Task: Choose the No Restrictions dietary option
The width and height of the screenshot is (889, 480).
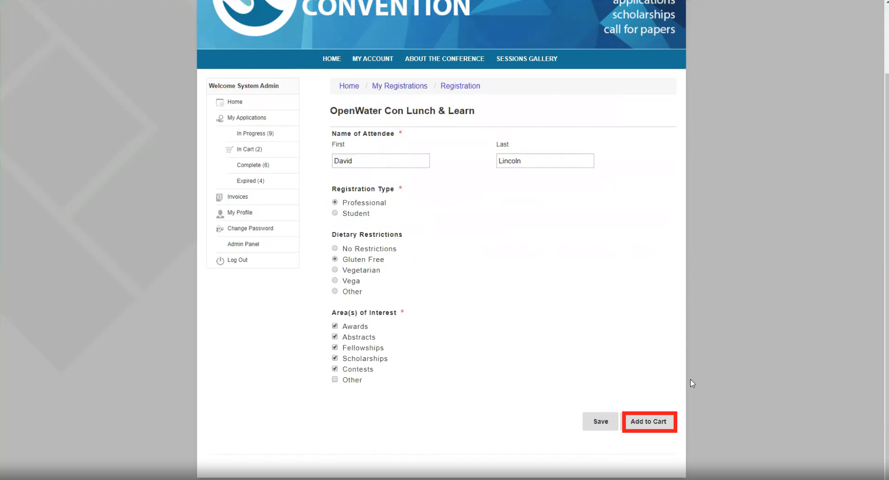Action: tap(335, 248)
